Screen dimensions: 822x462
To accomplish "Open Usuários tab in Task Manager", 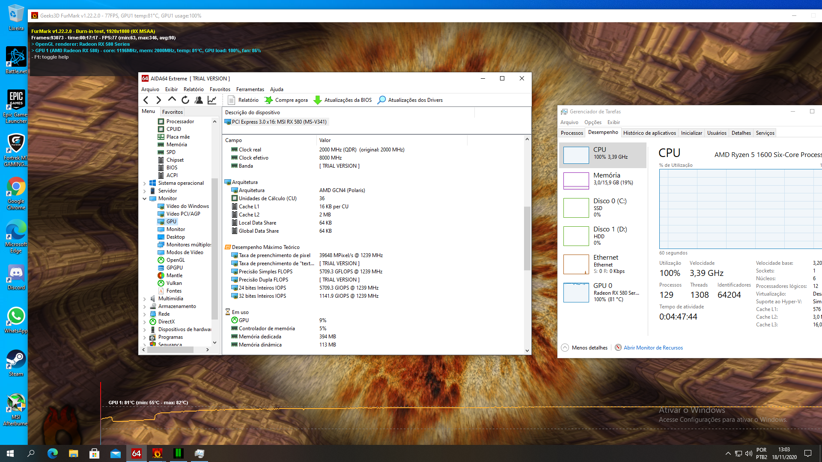I will point(717,133).
